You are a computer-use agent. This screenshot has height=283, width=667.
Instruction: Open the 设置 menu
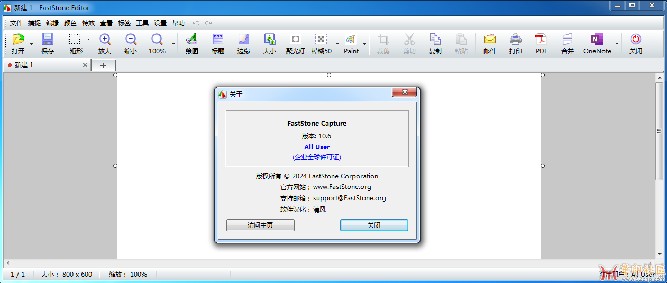click(160, 23)
